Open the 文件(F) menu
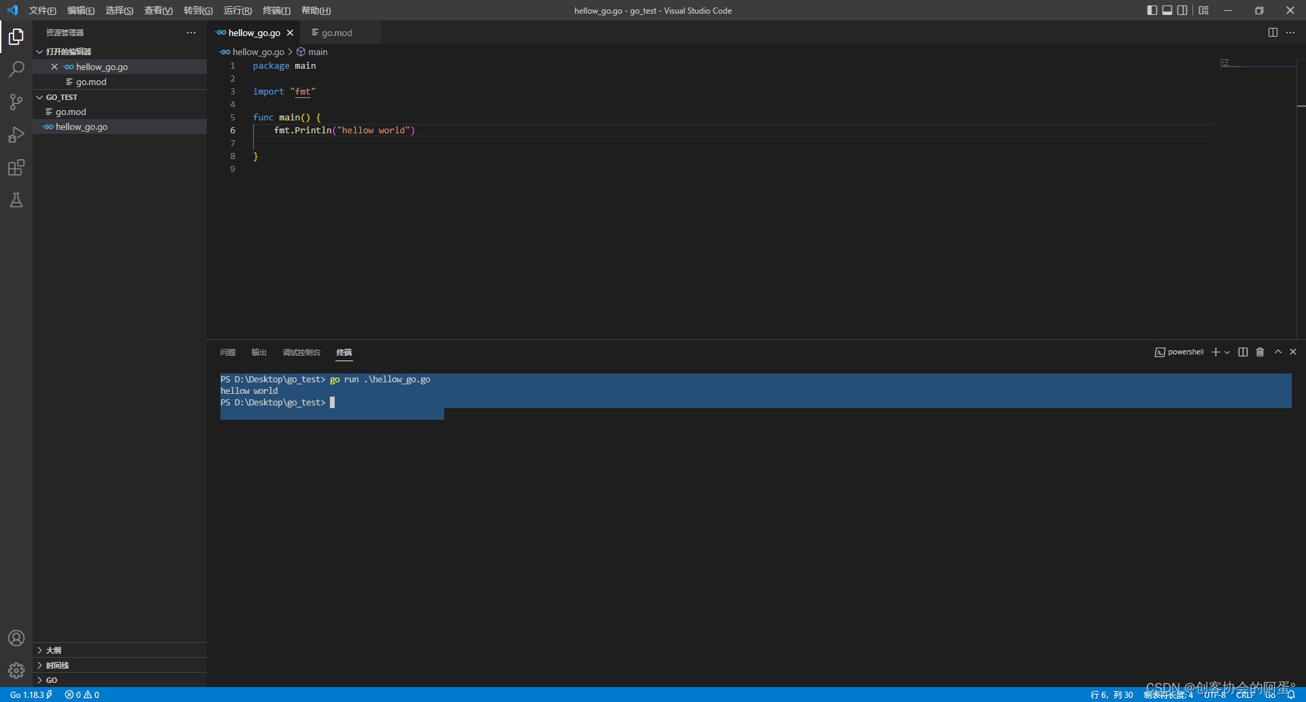The image size is (1306, 702). tap(42, 10)
